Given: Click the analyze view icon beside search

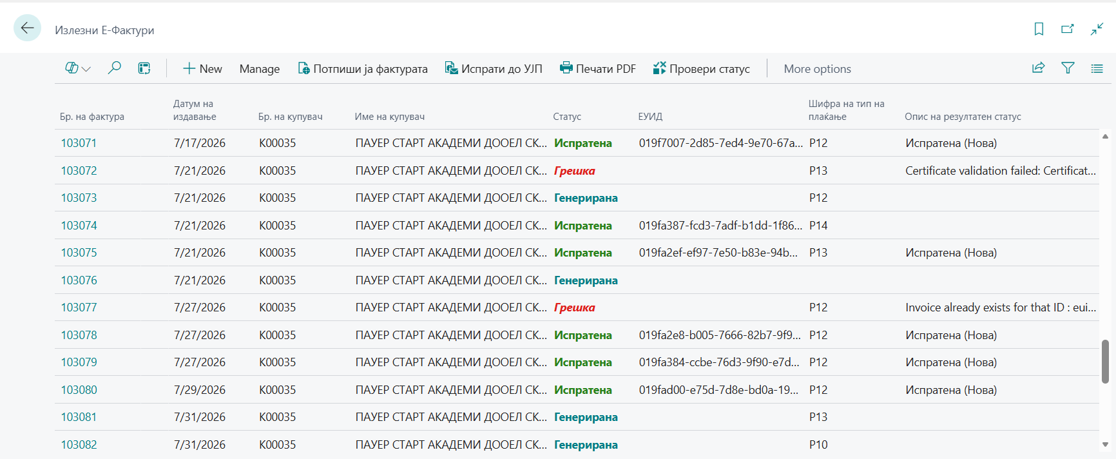Looking at the screenshot, I should [144, 68].
